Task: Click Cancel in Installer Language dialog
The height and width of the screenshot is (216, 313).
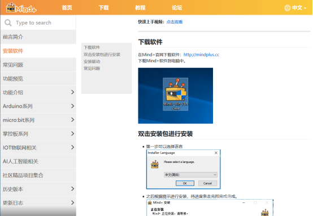Action: point(207,183)
